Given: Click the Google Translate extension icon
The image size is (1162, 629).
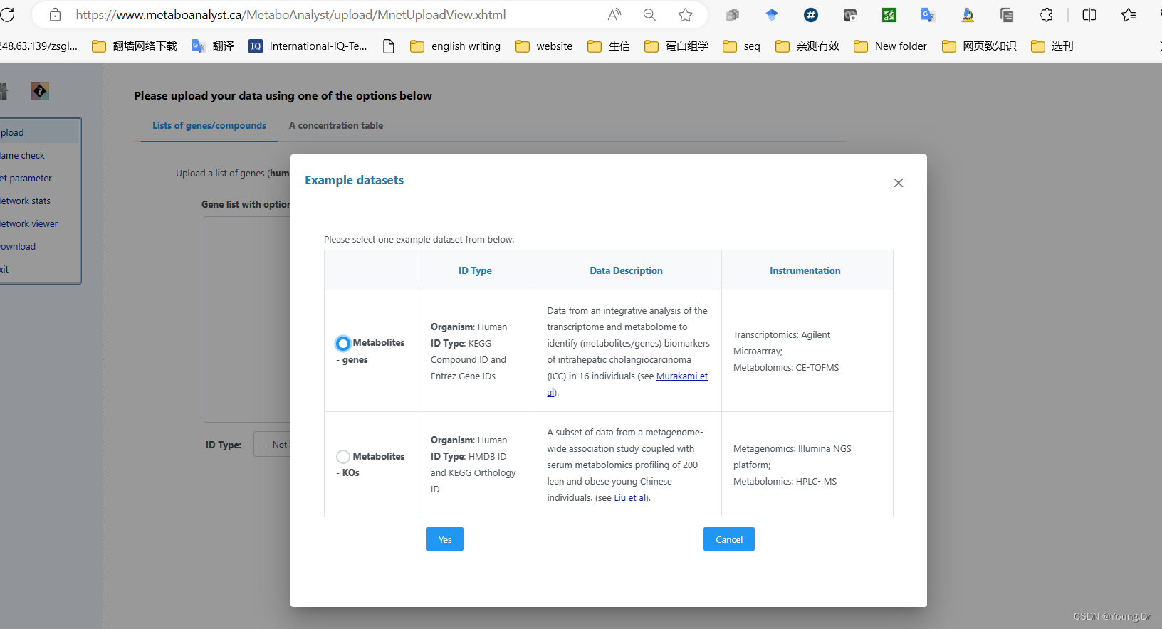Looking at the screenshot, I should pos(928,15).
